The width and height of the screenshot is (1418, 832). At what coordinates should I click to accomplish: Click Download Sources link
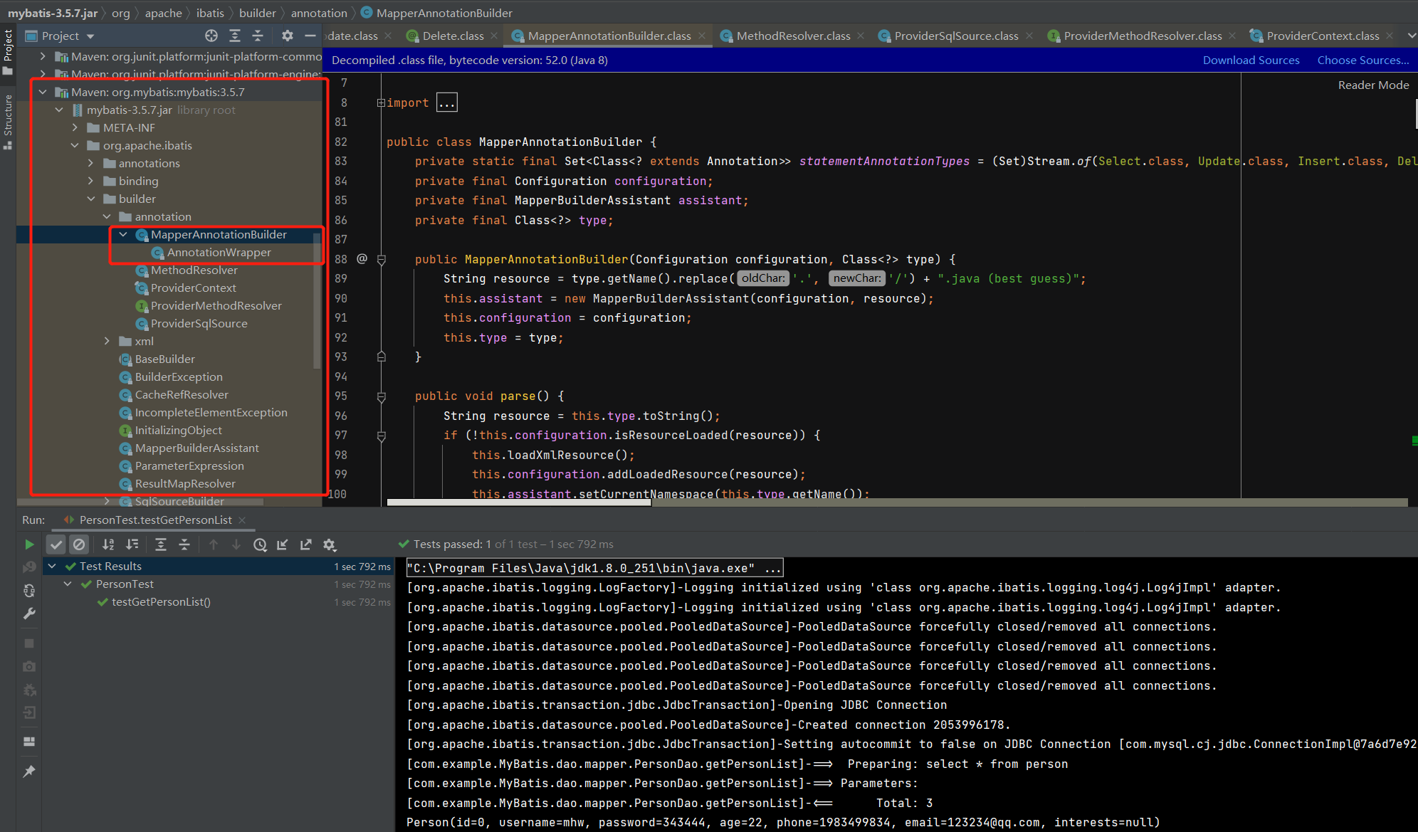pyautogui.click(x=1251, y=60)
